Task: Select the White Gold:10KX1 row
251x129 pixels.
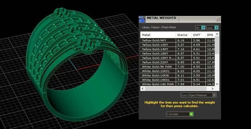Action: (x=178, y=71)
